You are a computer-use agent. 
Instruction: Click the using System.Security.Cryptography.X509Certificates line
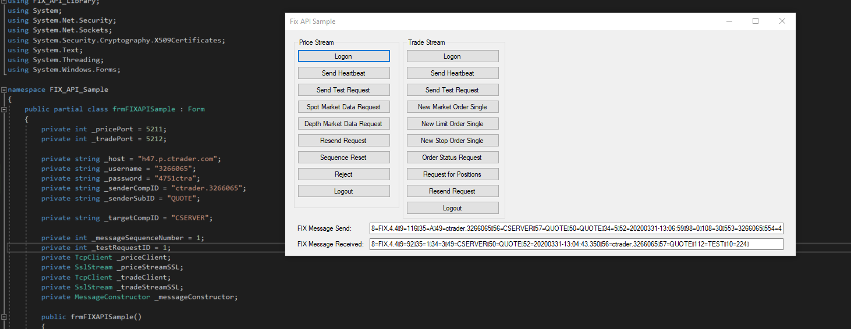(x=116, y=40)
